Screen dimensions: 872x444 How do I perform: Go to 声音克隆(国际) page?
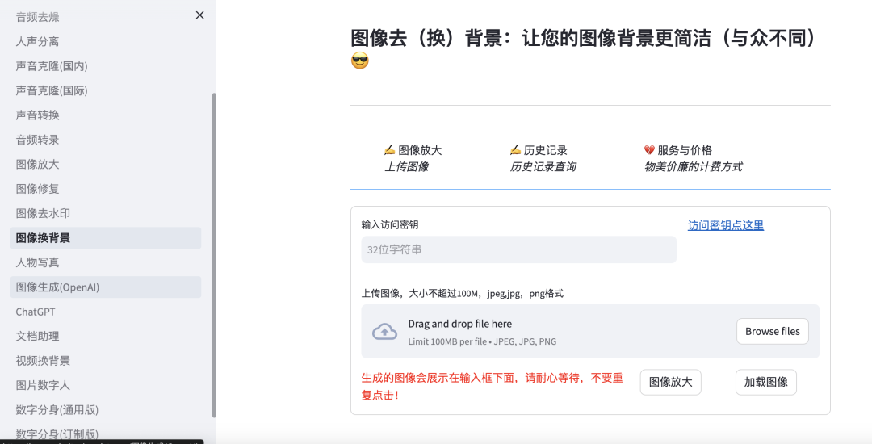(52, 90)
